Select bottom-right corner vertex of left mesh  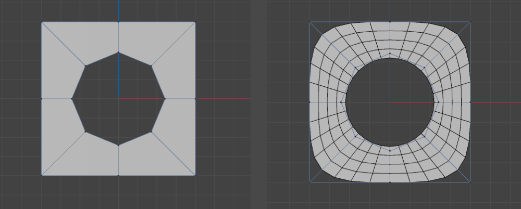[x=195, y=175]
